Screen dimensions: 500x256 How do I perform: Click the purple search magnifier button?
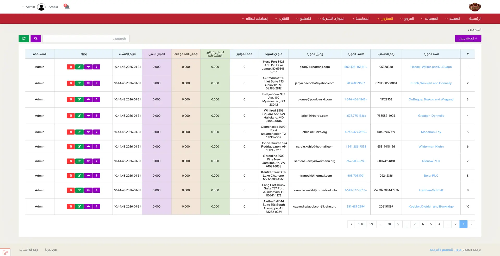[x=36, y=39]
